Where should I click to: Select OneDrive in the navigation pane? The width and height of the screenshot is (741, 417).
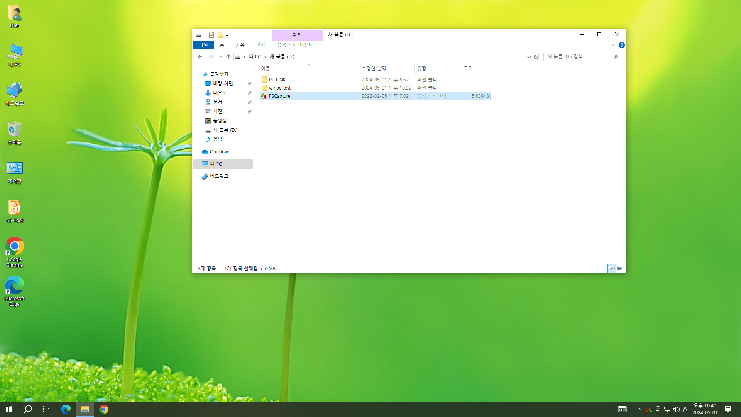(x=219, y=152)
